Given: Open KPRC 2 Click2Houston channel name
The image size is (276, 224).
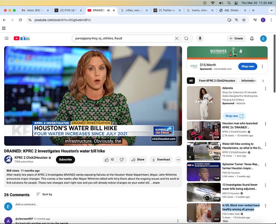Looking at the screenshot, I should pyautogui.click(x=31, y=157).
